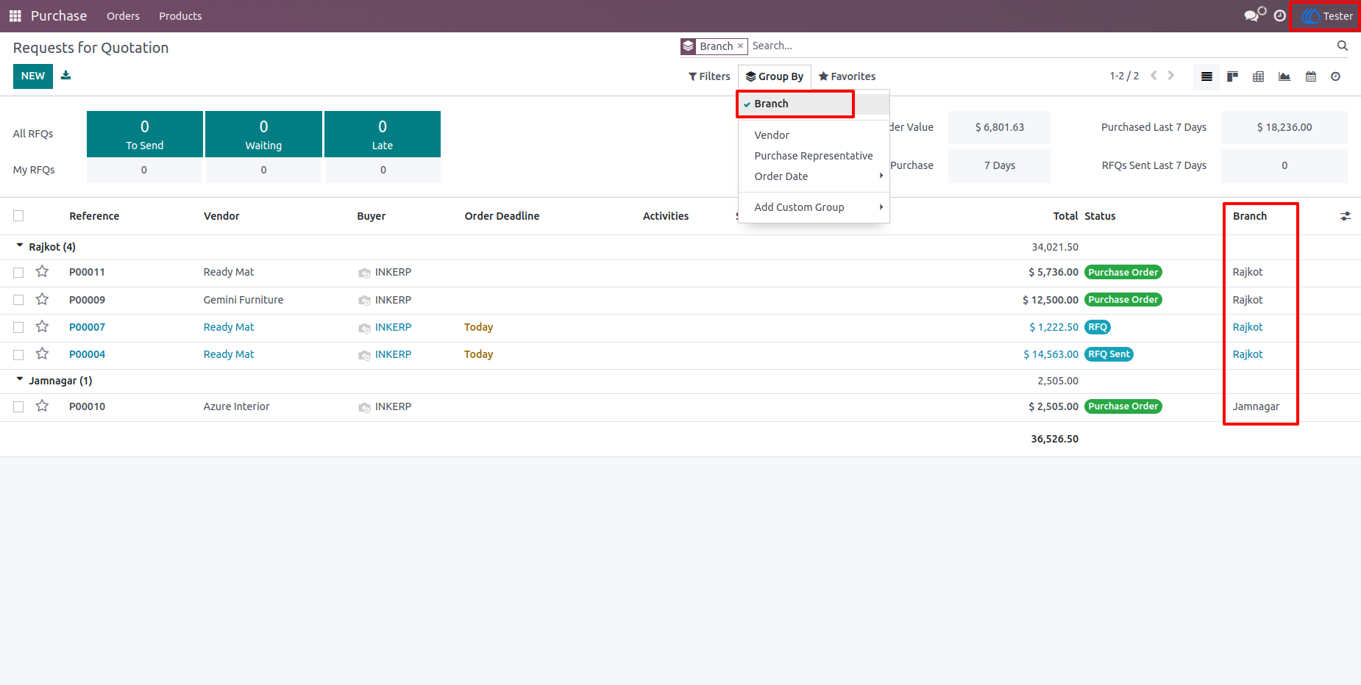Image resolution: width=1361 pixels, height=685 pixels.
Task: Click the download/export icon beside NEW
Action: click(66, 75)
